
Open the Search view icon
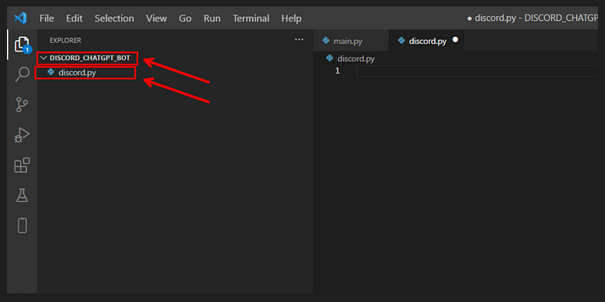[22, 74]
